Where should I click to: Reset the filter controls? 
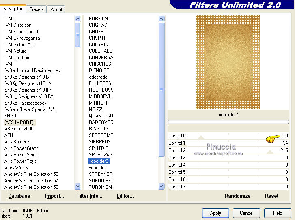tap(271, 196)
